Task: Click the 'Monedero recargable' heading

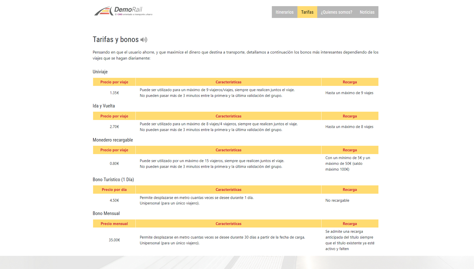Action: (x=113, y=140)
